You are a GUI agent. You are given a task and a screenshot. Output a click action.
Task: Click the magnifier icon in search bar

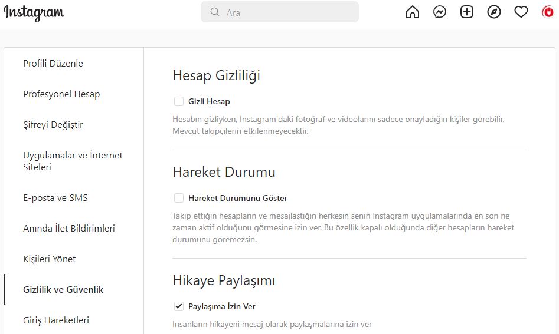tap(215, 12)
